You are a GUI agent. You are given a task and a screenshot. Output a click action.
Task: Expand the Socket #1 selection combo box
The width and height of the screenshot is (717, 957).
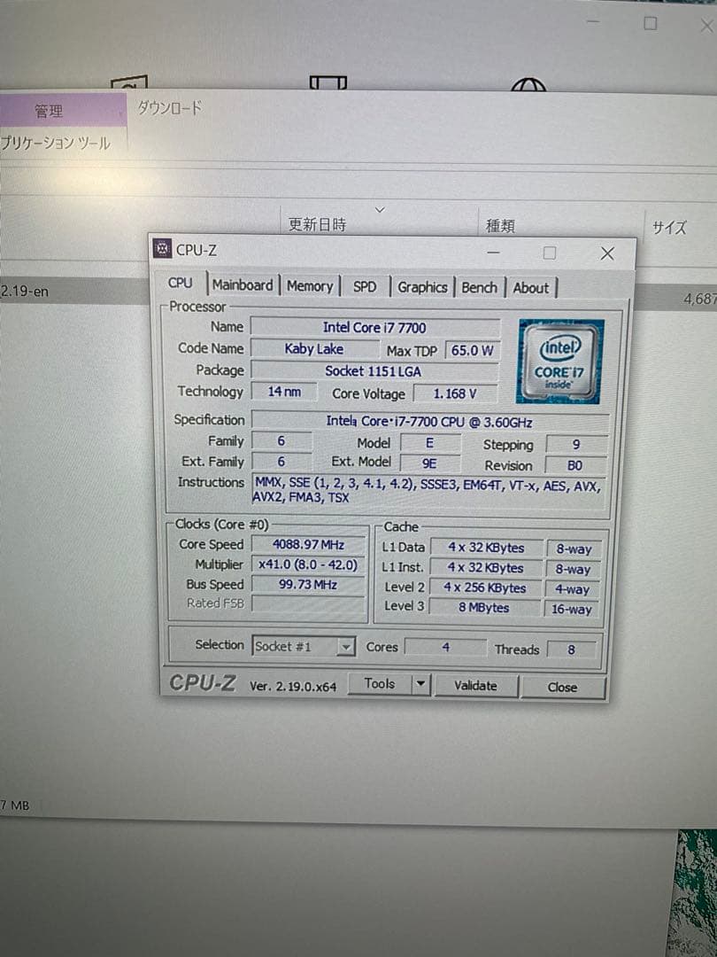click(303, 646)
